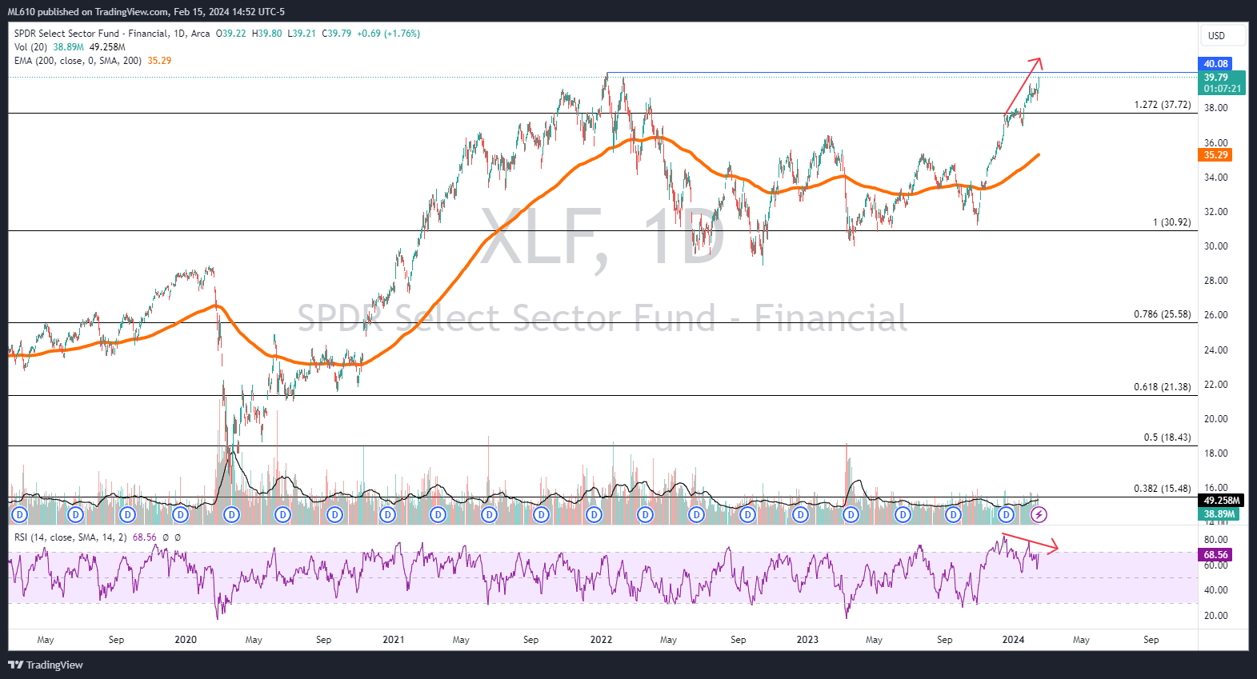Click the 40.08 blue price label
This screenshot has width=1257, height=679.
point(1215,64)
